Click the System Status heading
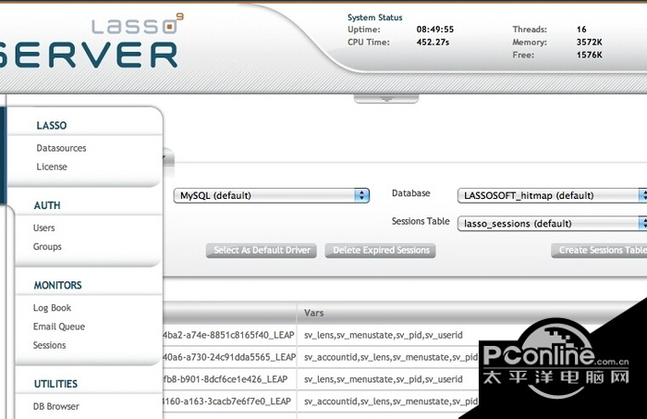Image resolution: width=647 pixels, height=419 pixels. (374, 18)
